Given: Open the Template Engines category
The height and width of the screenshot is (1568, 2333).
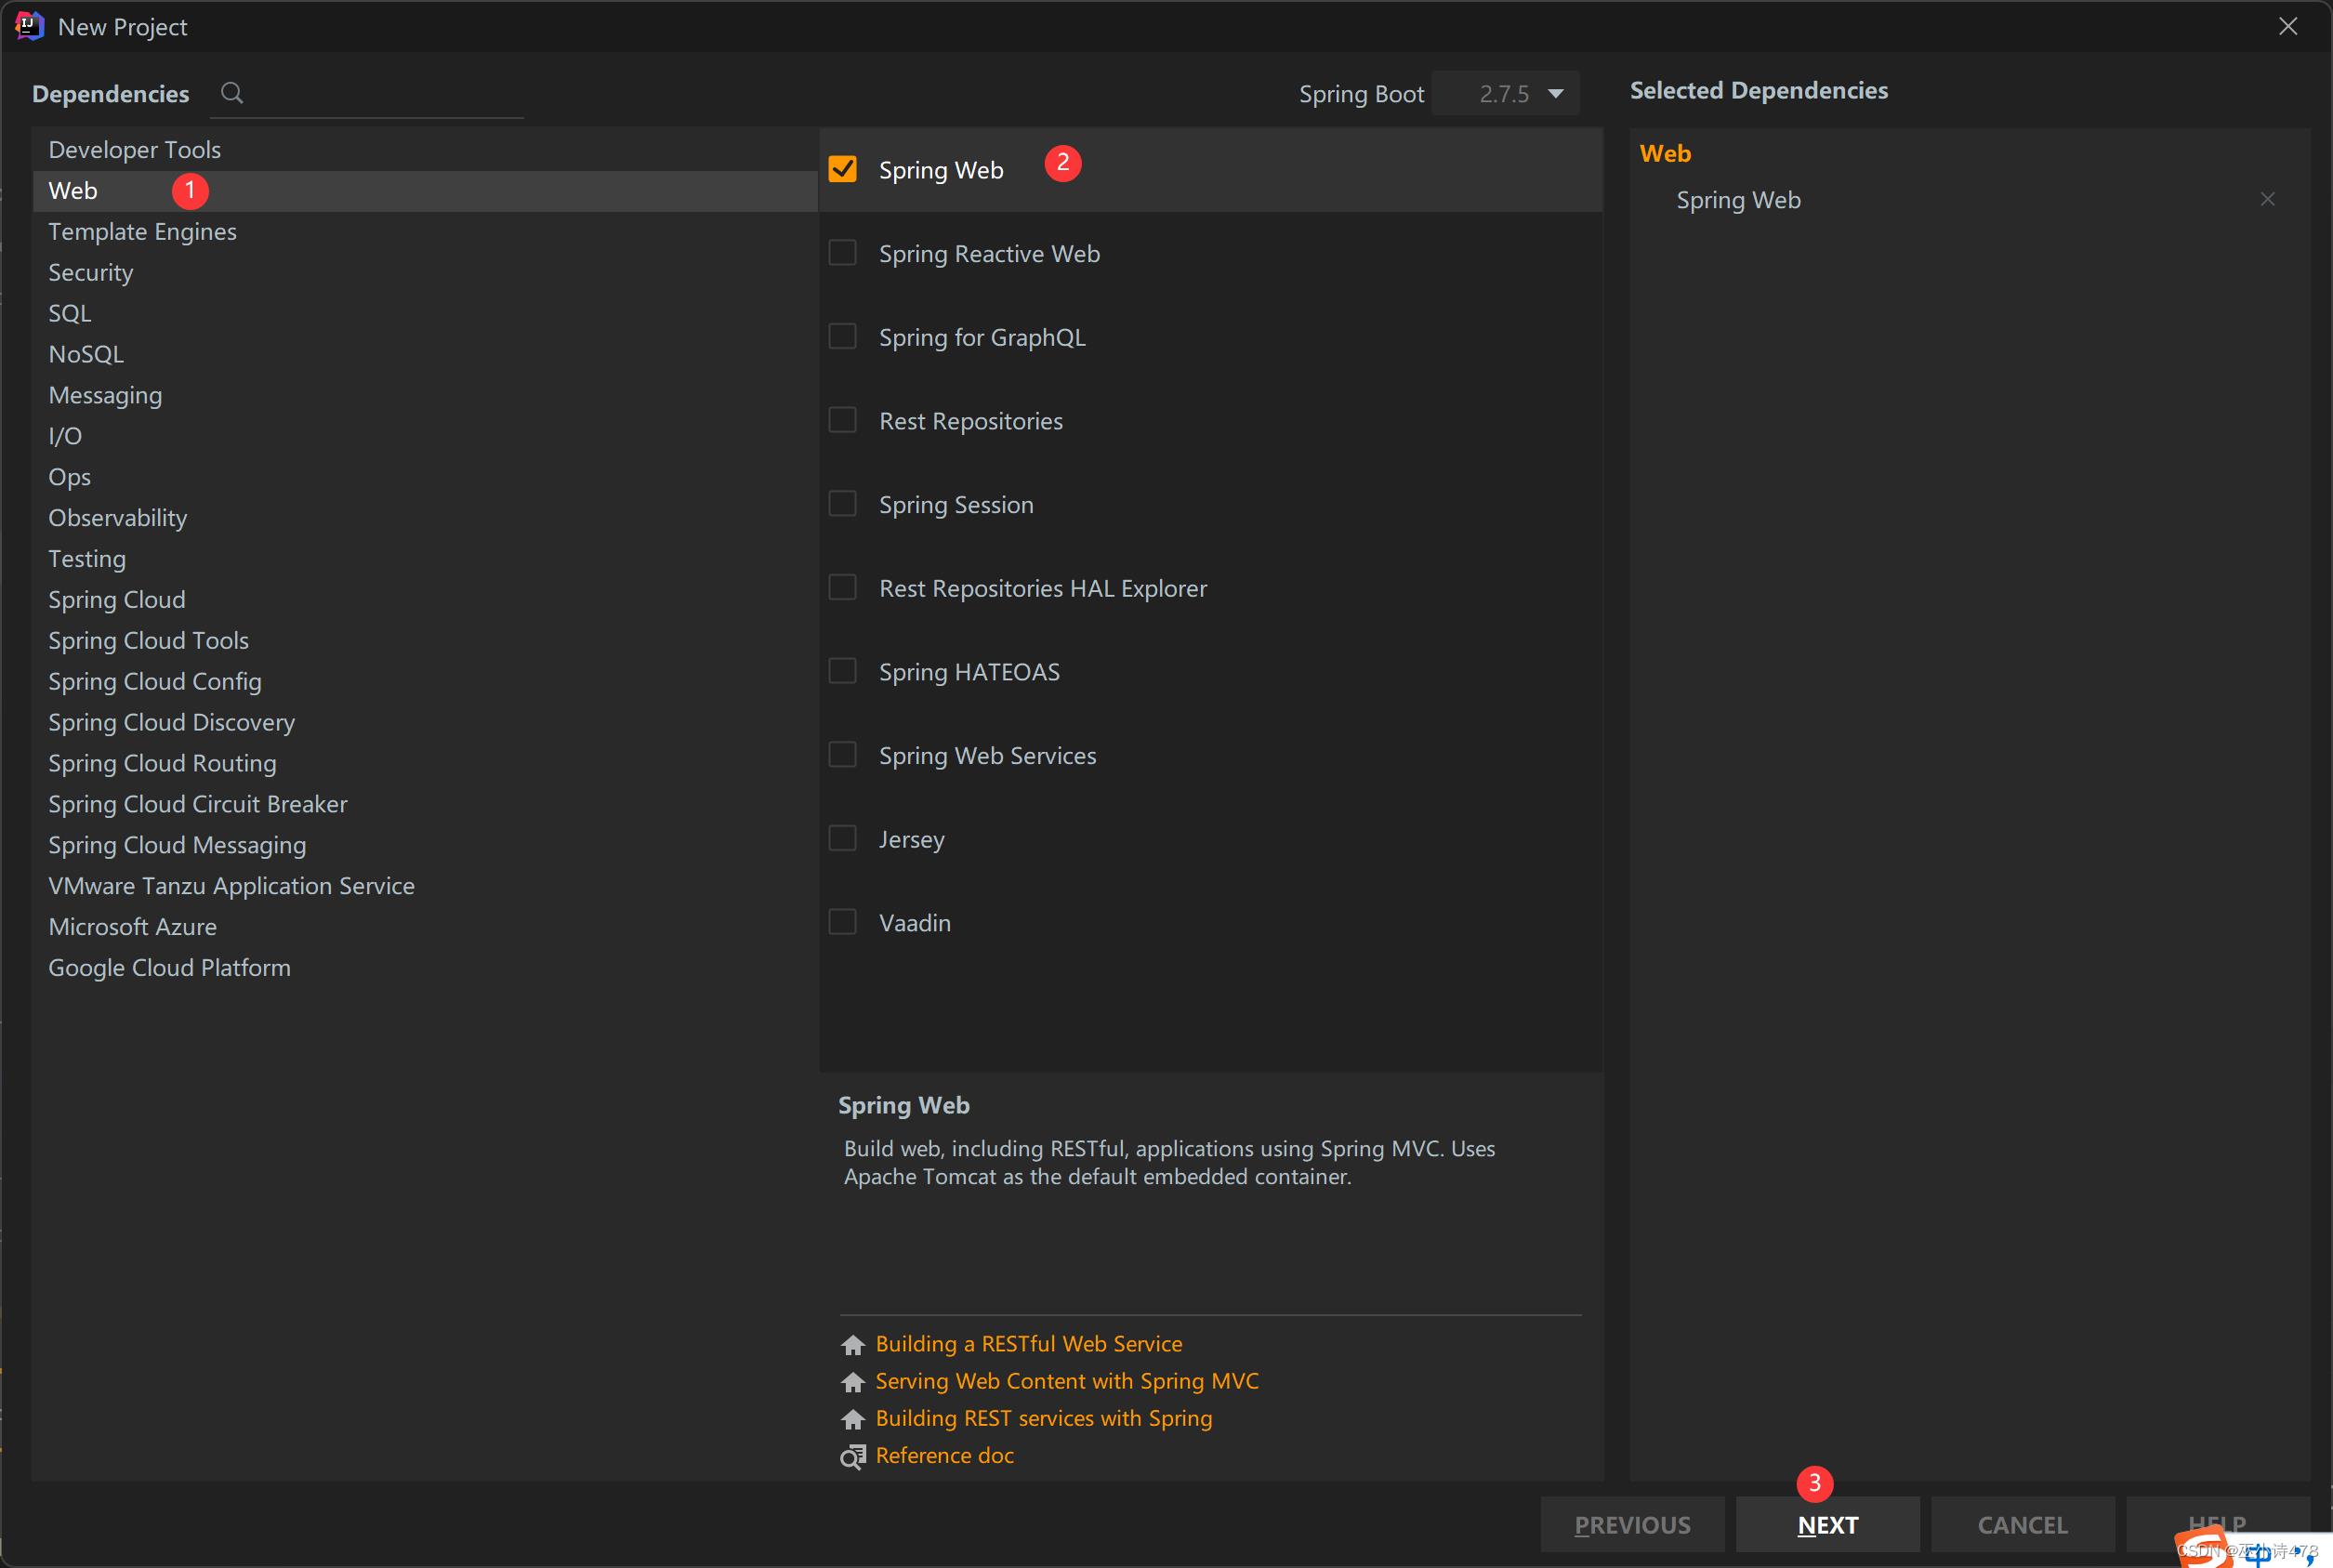Looking at the screenshot, I should pos(425,232).
